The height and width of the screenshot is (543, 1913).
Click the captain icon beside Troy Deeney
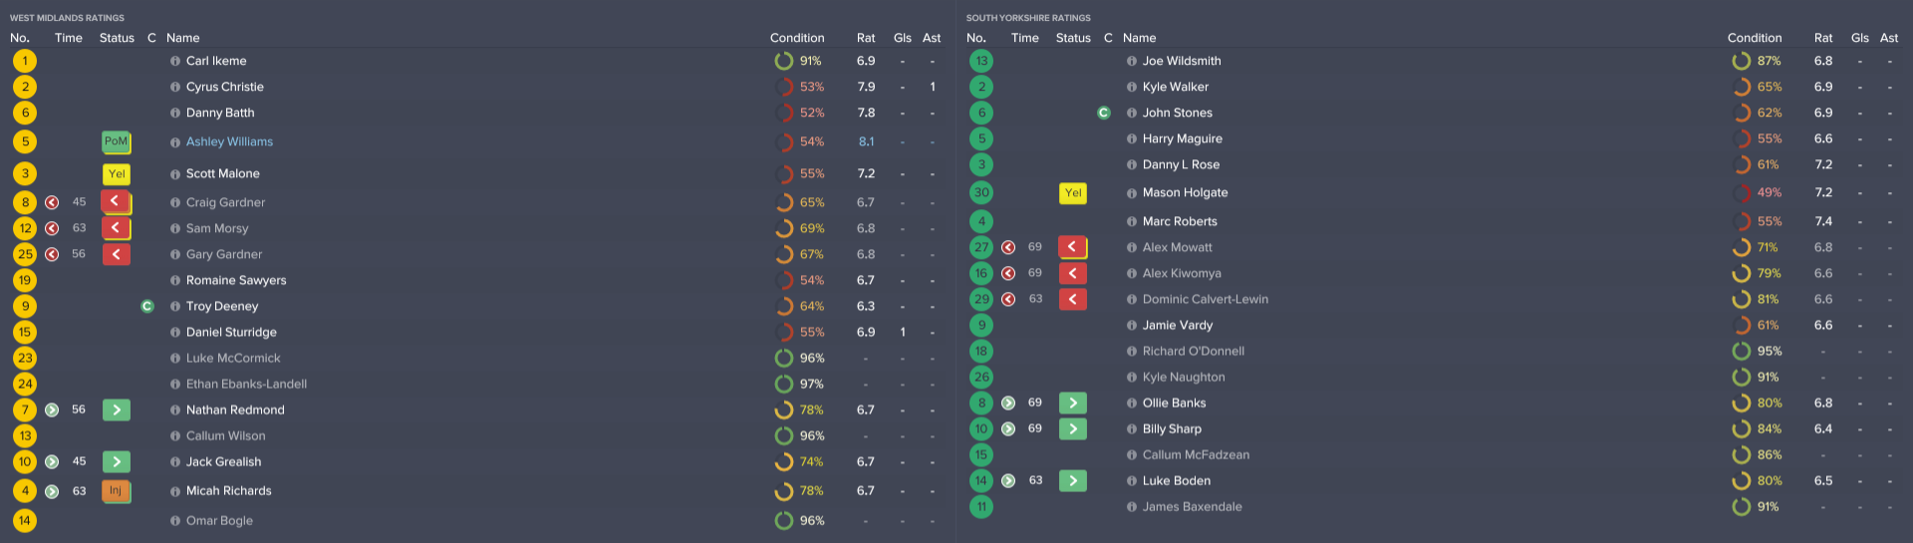pyautogui.click(x=147, y=306)
